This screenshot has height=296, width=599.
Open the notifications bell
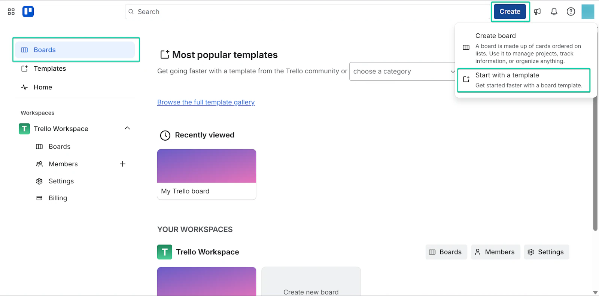coord(554,12)
